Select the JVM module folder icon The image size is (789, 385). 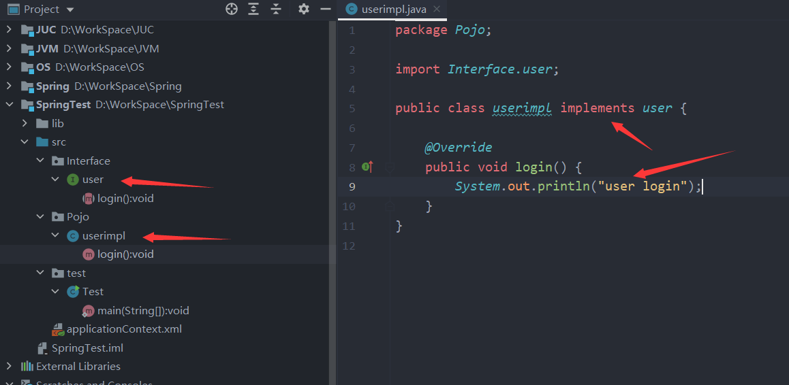pos(27,49)
